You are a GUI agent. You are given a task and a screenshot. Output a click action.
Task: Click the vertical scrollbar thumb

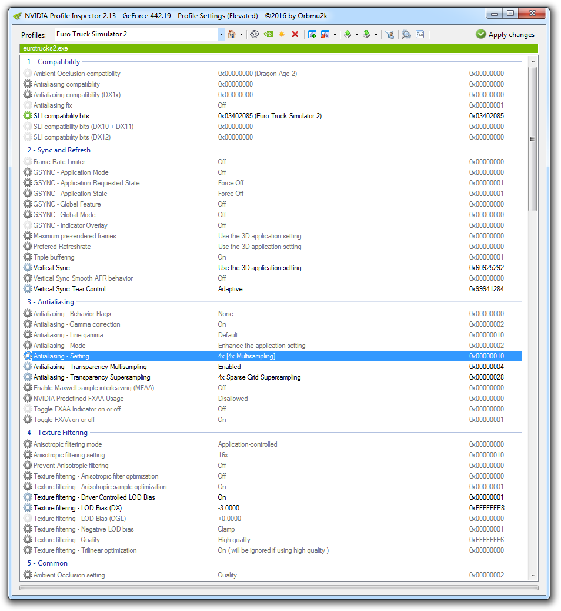coord(533,139)
